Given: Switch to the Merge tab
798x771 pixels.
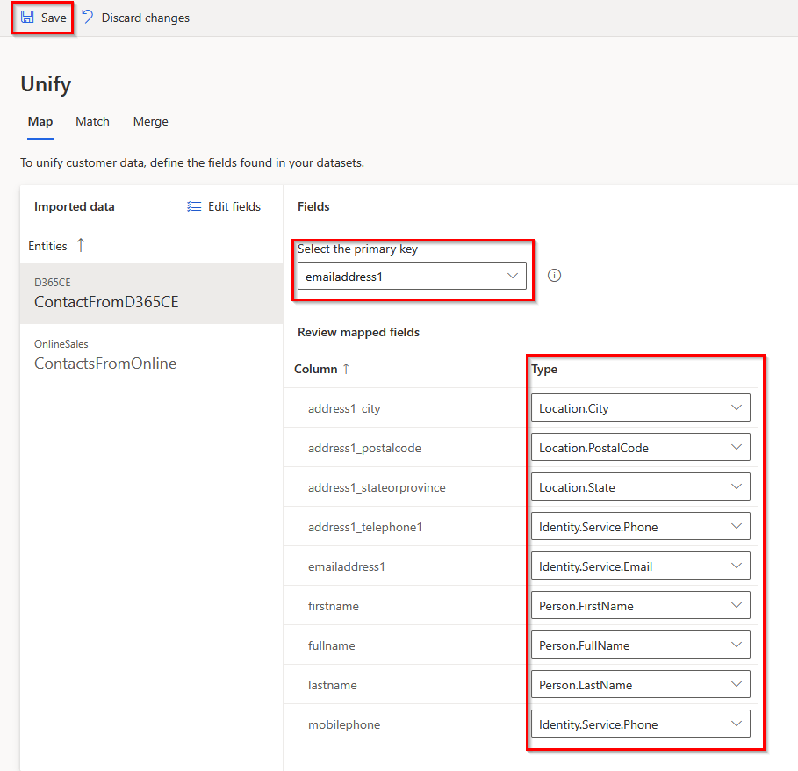Looking at the screenshot, I should 150,122.
